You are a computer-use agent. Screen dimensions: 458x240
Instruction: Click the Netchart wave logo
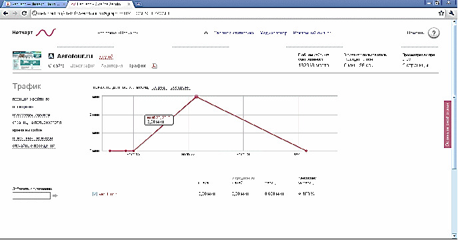point(46,32)
